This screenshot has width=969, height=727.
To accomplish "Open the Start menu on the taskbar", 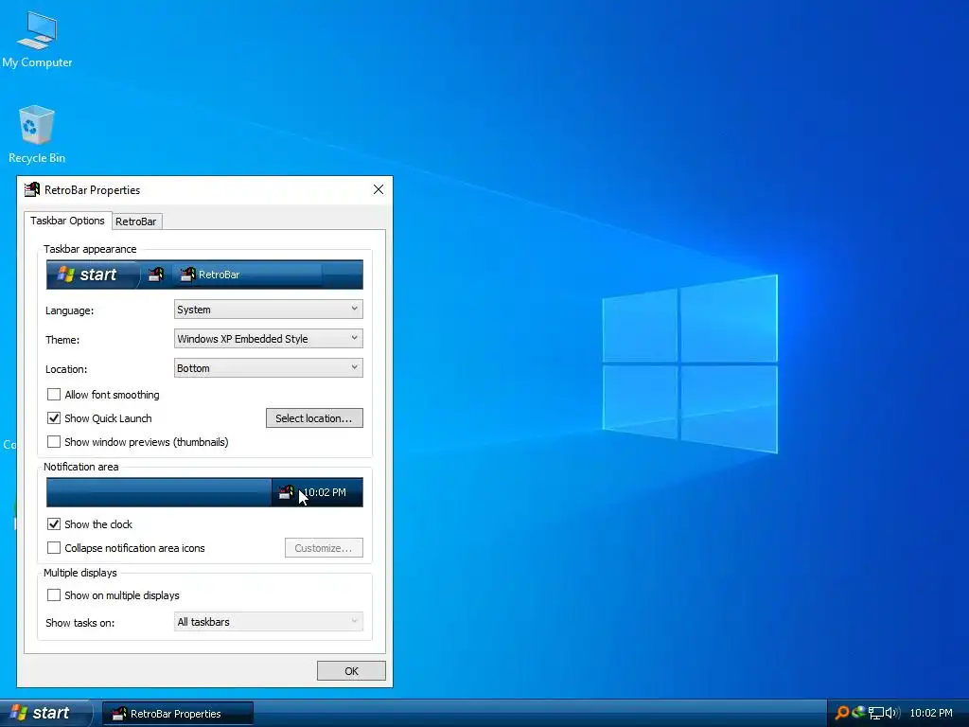I will [x=45, y=713].
